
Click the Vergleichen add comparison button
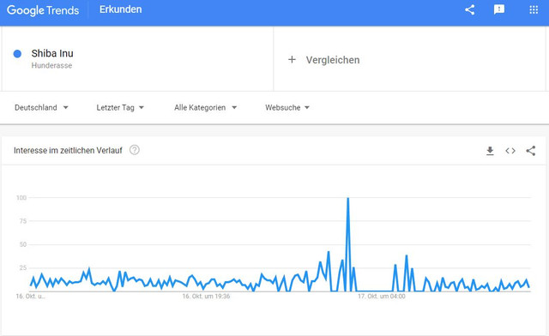tap(323, 60)
